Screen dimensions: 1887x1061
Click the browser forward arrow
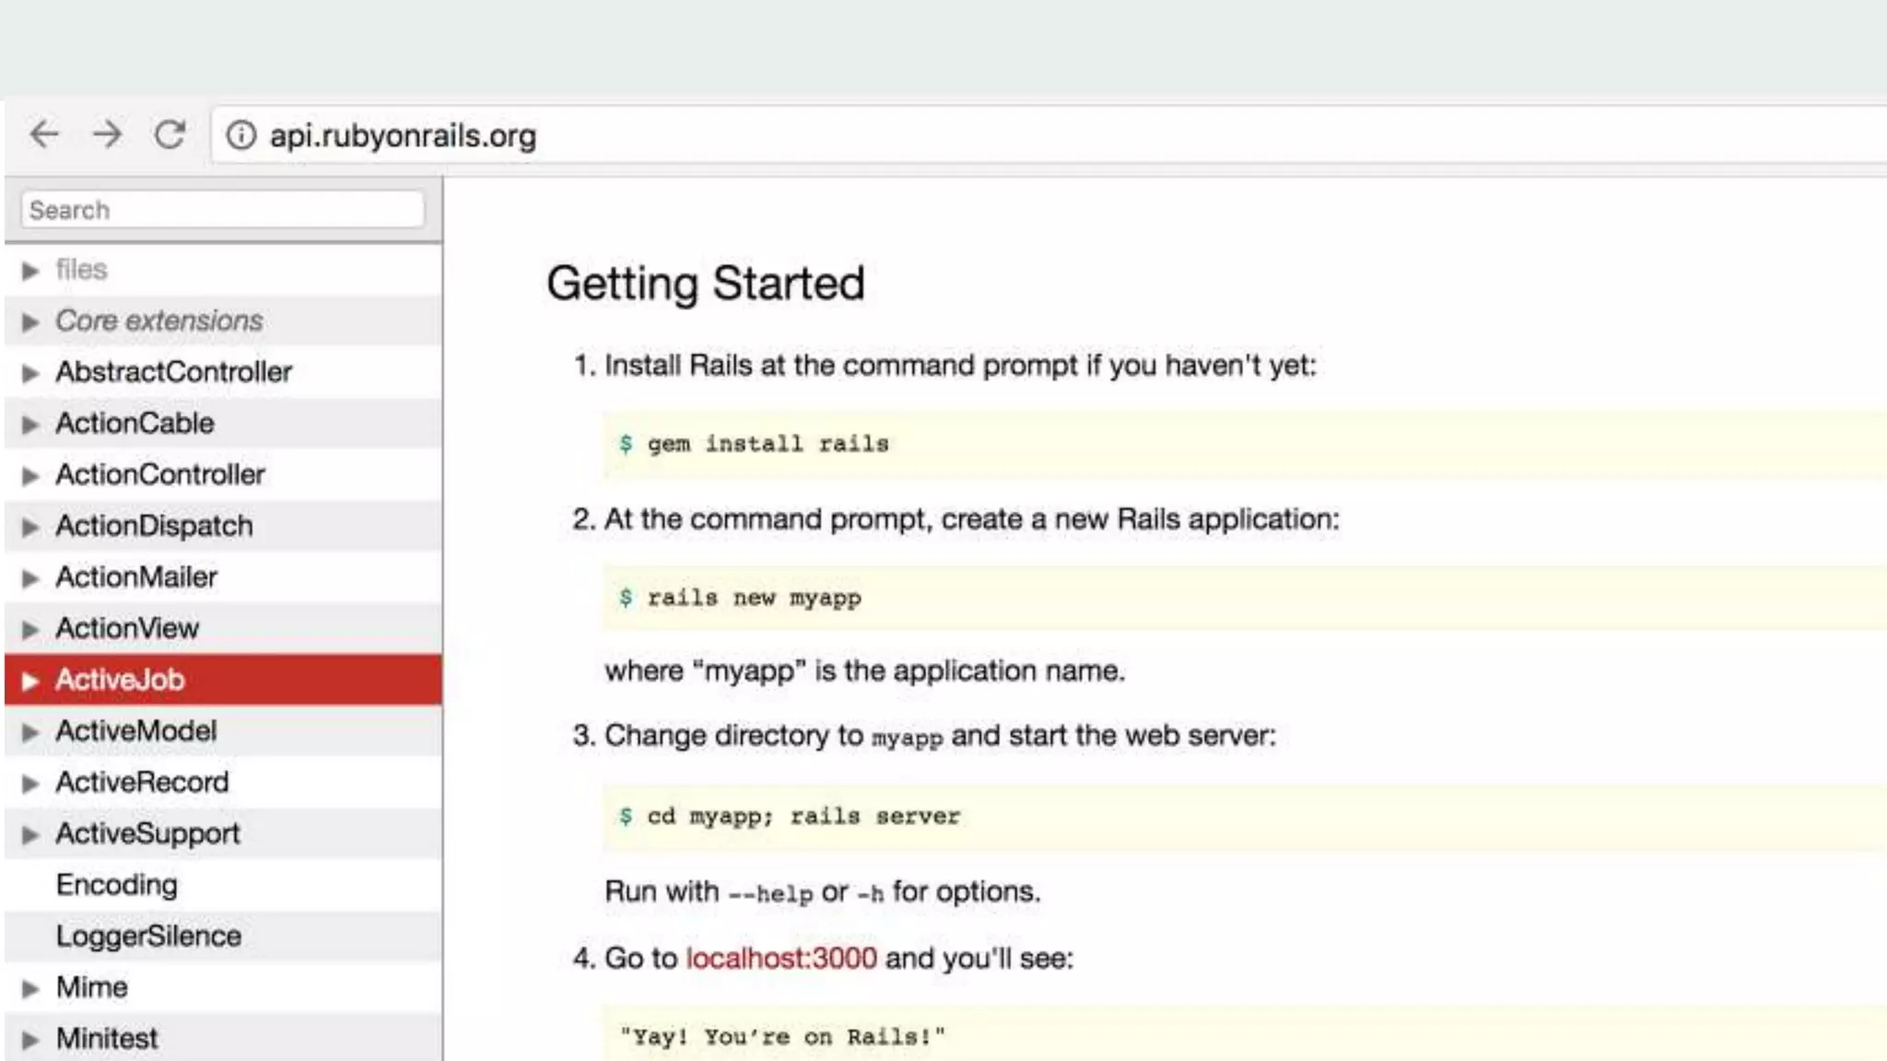[x=107, y=134]
